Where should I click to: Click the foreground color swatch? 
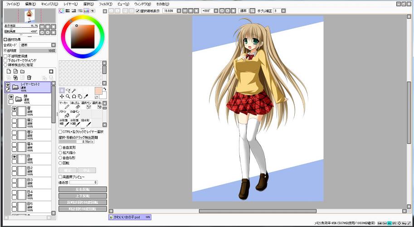tap(98, 91)
